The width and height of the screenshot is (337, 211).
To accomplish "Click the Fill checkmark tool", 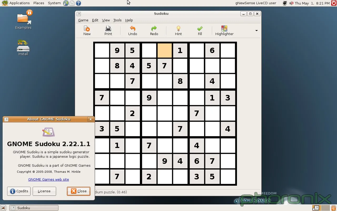I will click(x=200, y=31).
